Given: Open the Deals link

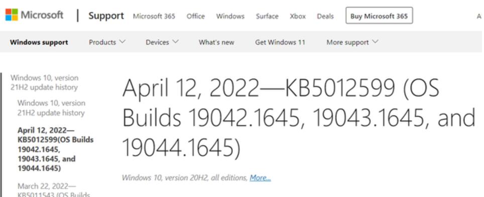Looking at the screenshot, I should (325, 17).
